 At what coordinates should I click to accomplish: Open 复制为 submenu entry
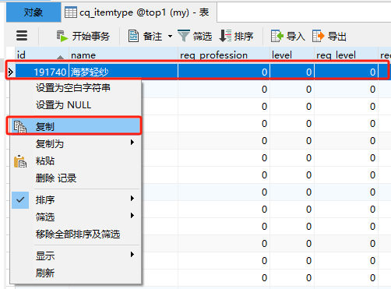[76, 143]
